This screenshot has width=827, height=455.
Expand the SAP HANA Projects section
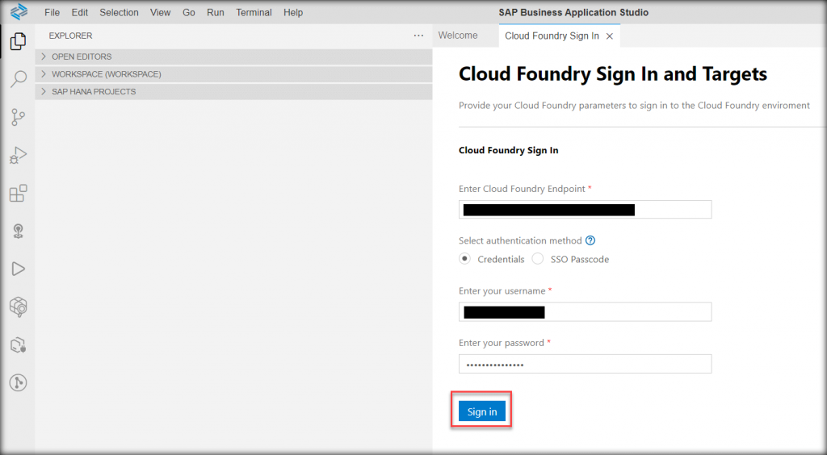pyautogui.click(x=233, y=91)
